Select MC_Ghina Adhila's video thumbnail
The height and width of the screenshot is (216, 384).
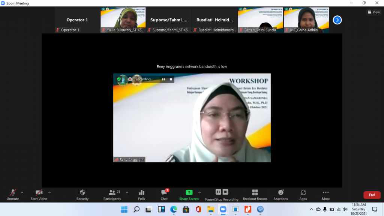pyautogui.click(x=306, y=20)
